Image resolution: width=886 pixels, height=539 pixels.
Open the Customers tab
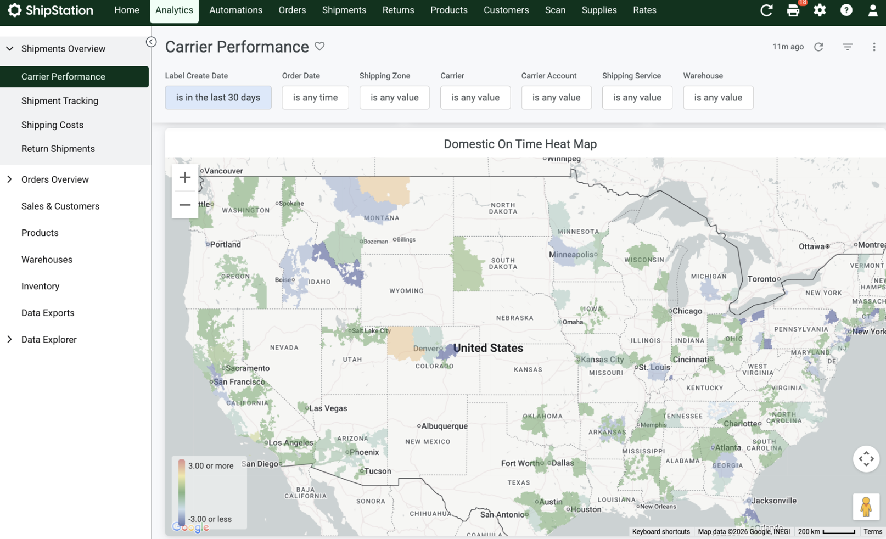(x=506, y=10)
